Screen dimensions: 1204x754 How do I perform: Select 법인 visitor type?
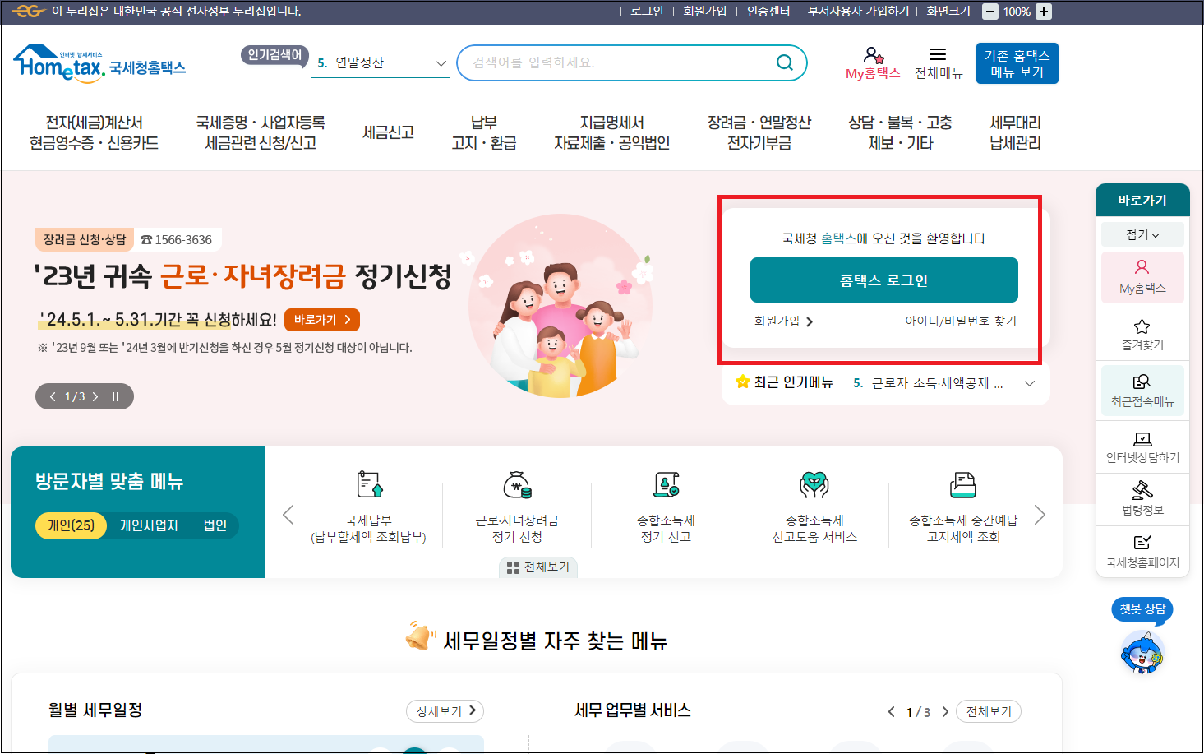tap(215, 525)
